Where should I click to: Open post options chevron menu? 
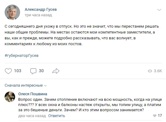(x=159, y=10)
